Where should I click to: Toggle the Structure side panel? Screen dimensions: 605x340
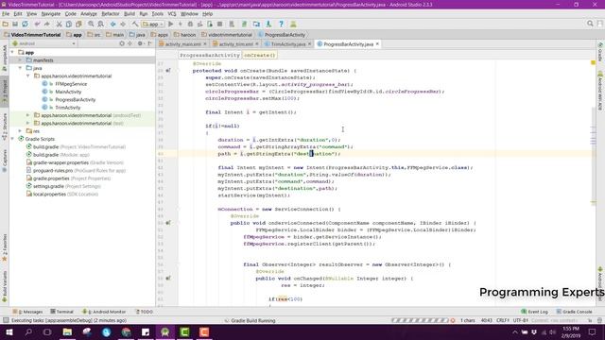(5, 127)
